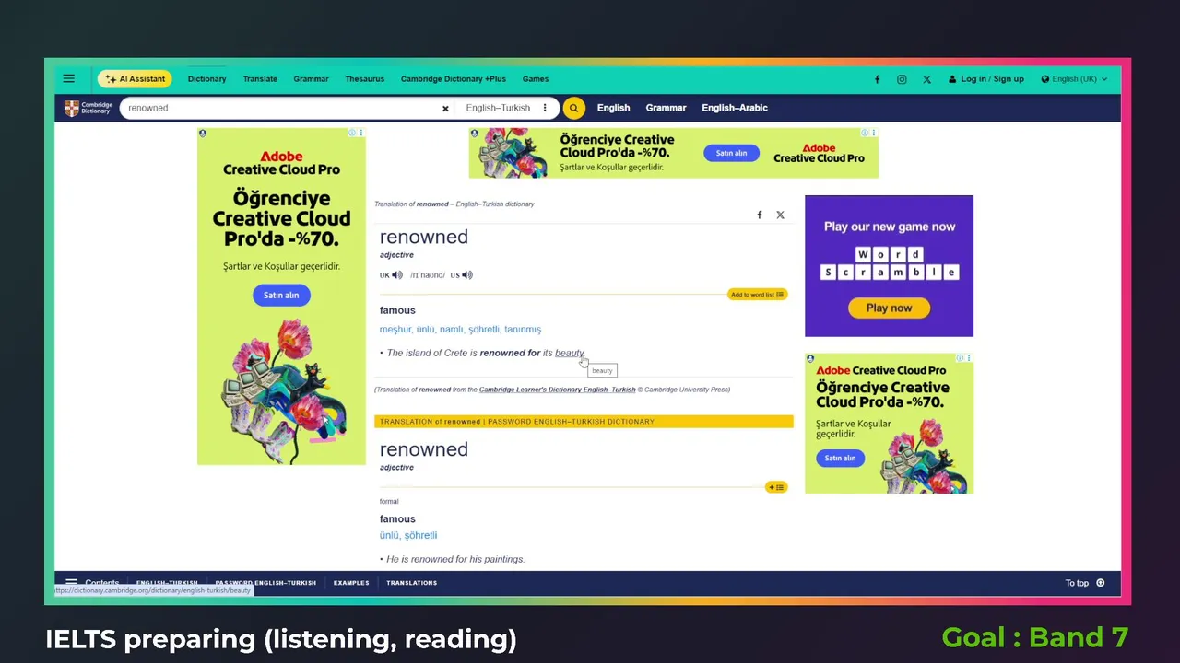Click Log in / Sign up
The width and height of the screenshot is (1180, 663).
[x=985, y=79]
